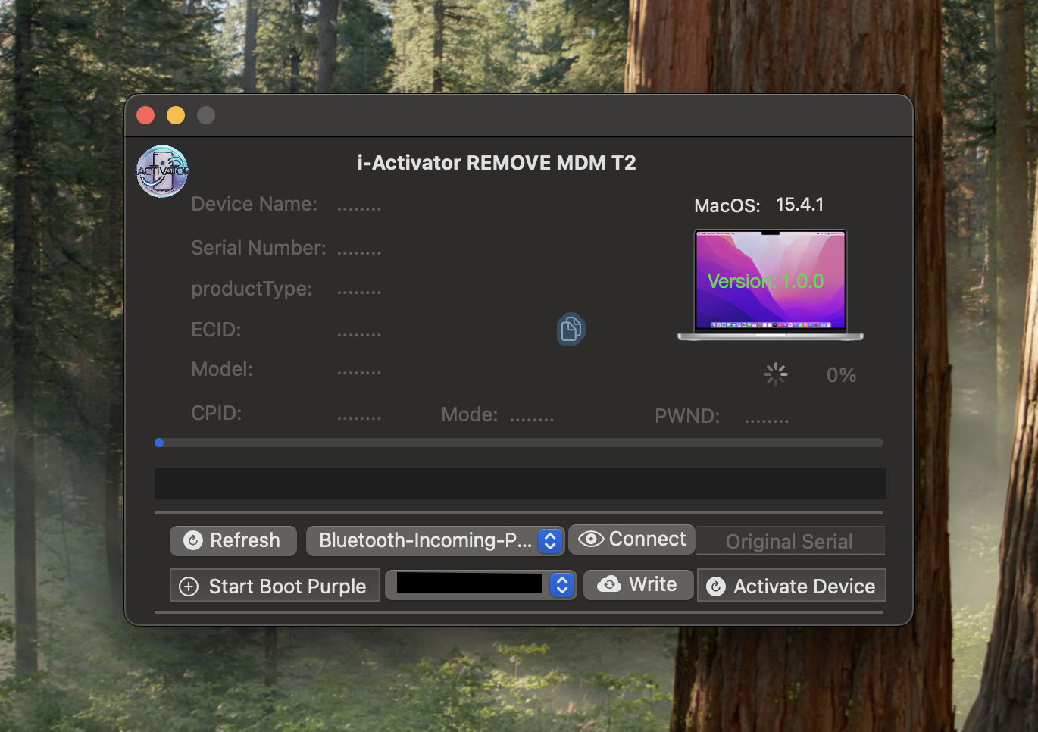This screenshot has height=732, width=1038.
Task: Click the dark log output field
Action: click(x=520, y=483)
